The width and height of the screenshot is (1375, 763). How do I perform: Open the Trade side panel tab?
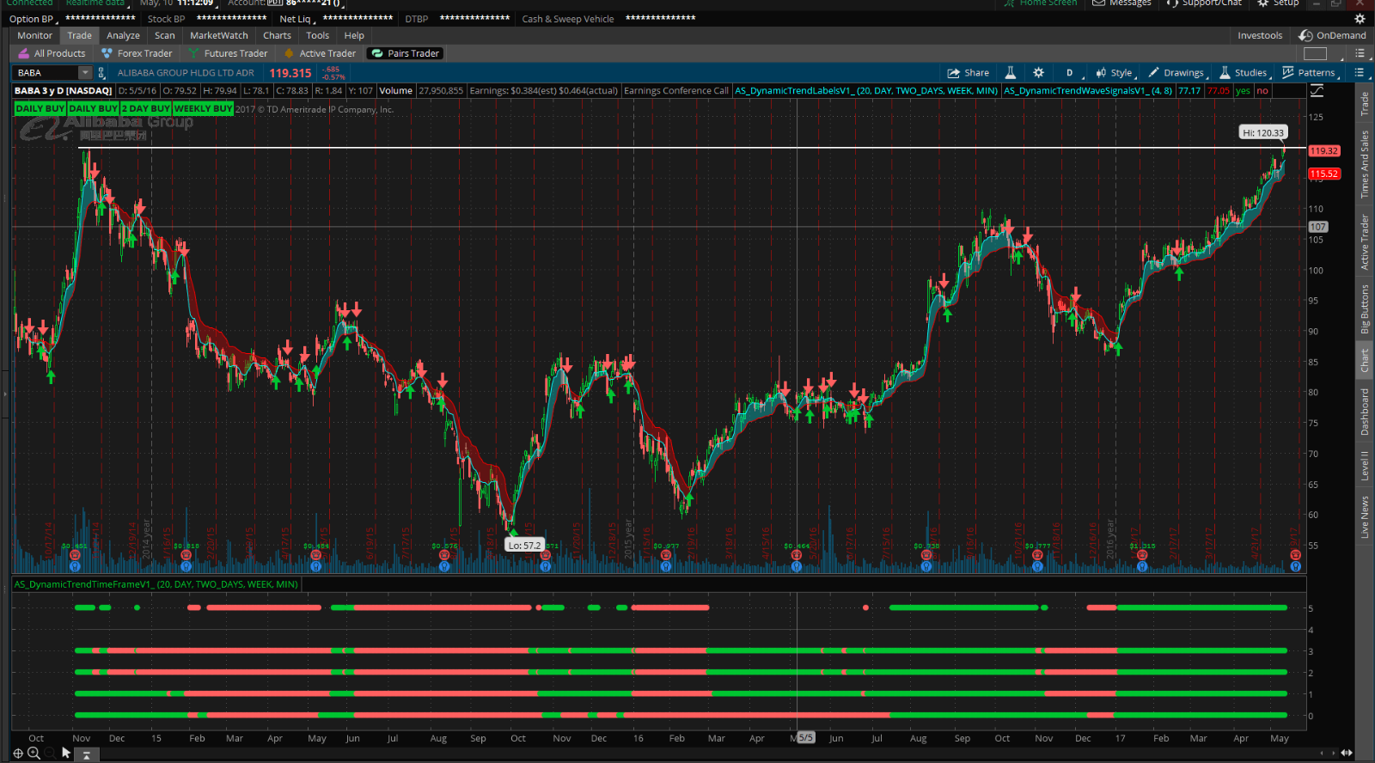point(1364,104)
